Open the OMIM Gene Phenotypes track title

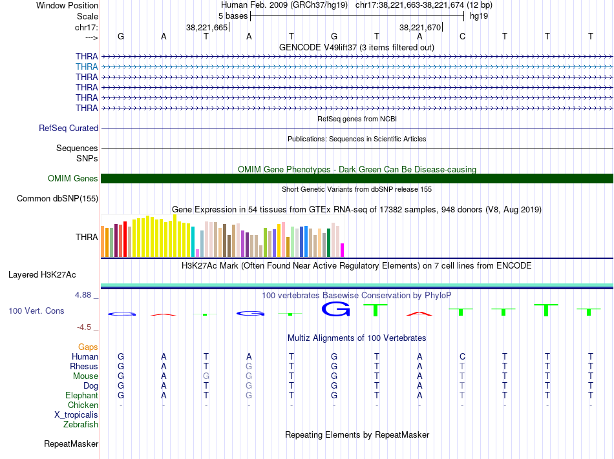point(357,169)
